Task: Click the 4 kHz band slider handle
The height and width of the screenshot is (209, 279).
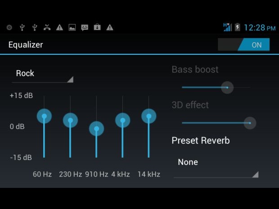Action: (122, 120)
